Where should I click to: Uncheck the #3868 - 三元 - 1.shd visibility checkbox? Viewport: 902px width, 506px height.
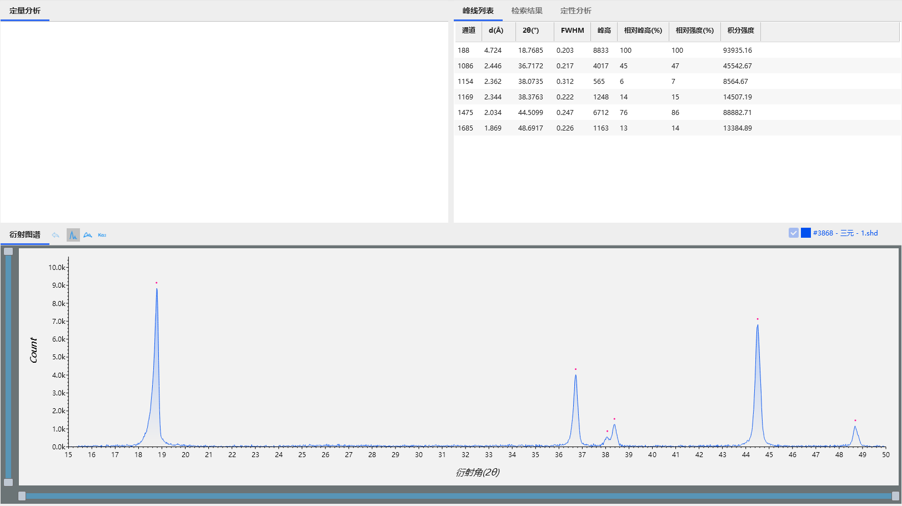click(794, 233)
